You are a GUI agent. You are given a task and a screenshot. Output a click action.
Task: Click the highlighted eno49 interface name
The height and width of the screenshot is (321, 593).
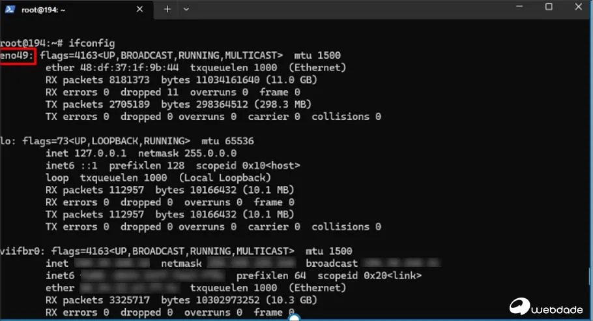point(16,55)
